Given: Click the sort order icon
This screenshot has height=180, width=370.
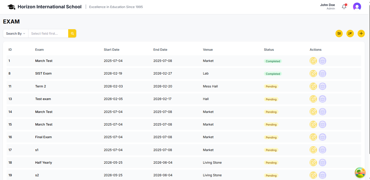Looking at the screenshot, I should 350,34.
